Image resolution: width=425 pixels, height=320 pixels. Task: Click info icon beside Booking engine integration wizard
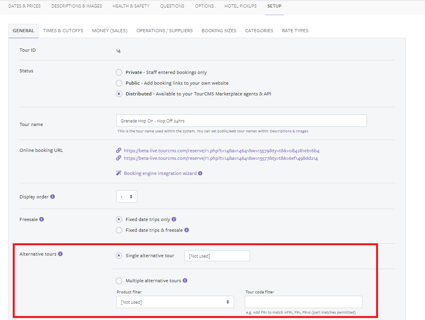(x=200, y=173)
